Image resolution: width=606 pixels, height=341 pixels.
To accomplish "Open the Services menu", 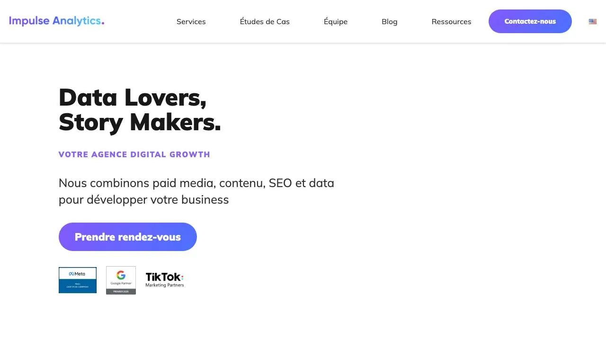I will (191, 21).
